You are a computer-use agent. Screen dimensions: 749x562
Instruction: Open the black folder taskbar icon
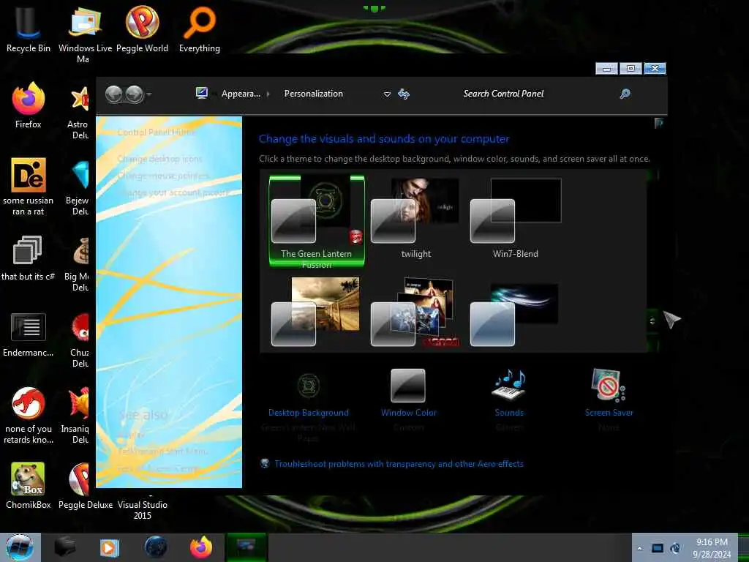(x=65, y=547)
